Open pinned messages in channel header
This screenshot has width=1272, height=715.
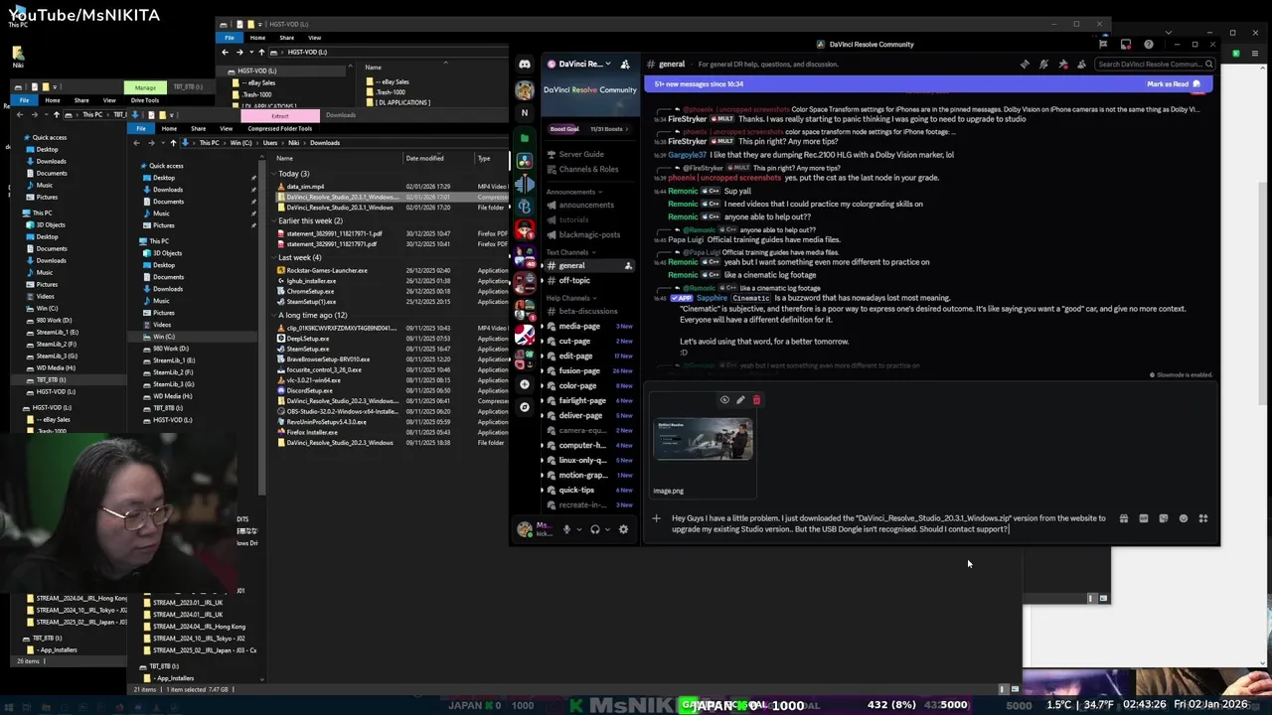point(1062,65)
